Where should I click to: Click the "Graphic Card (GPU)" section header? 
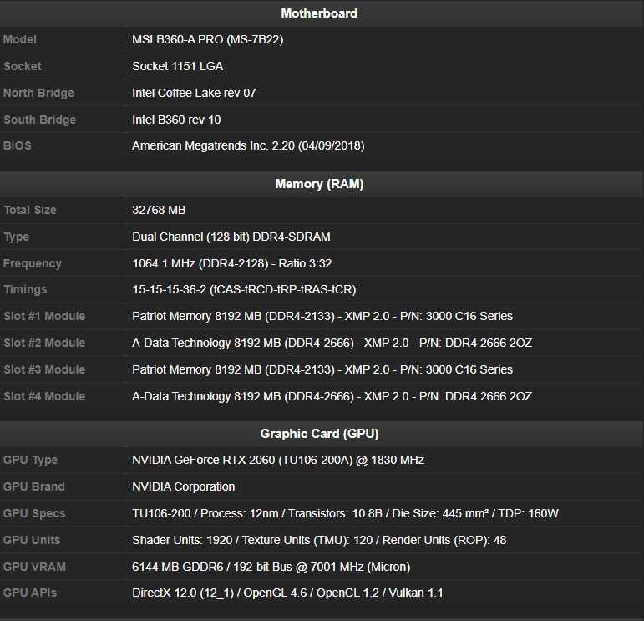pos(319,434)
